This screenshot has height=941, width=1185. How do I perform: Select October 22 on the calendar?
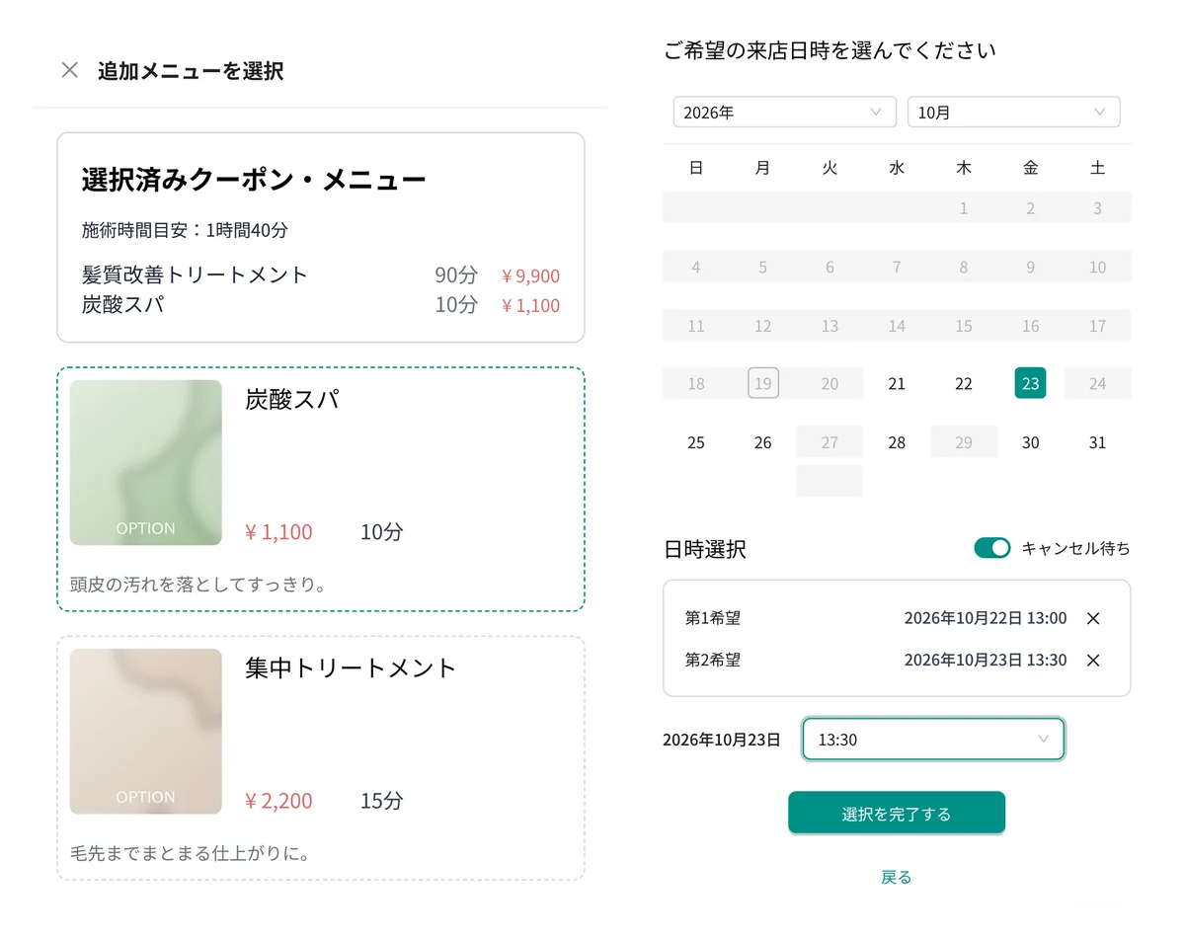[964, 384]
